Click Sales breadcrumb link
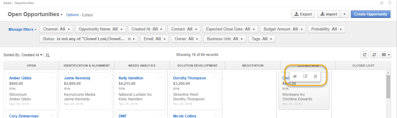The height and width of the screenshot is (118, 397). click(8, 3)
